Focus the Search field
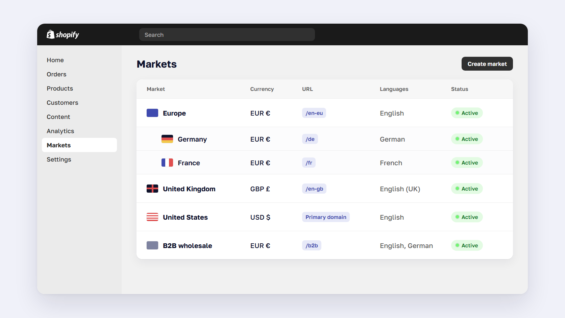This screenshot has height=318, width=565. click(x=227, y=34)
